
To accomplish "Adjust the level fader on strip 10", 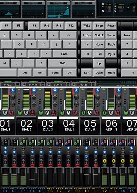I will (86, 176).
